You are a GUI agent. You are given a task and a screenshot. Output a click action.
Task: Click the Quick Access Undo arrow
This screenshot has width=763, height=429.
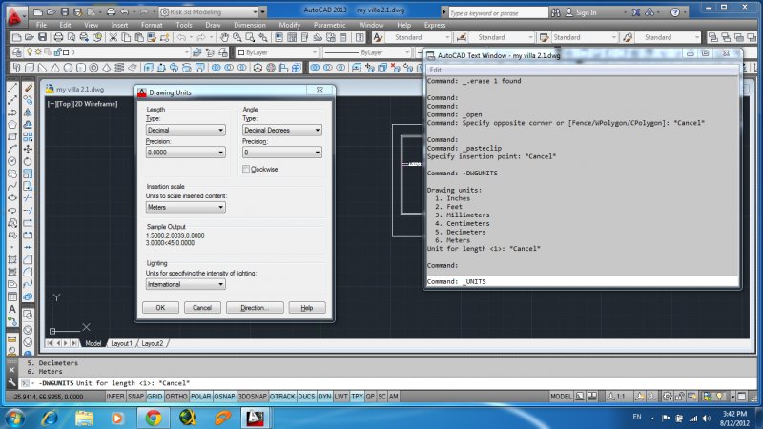125,12
